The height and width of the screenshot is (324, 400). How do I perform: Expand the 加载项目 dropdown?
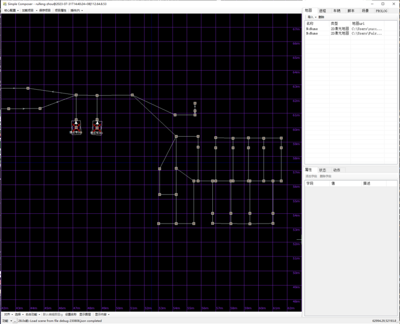coord(29,10)
